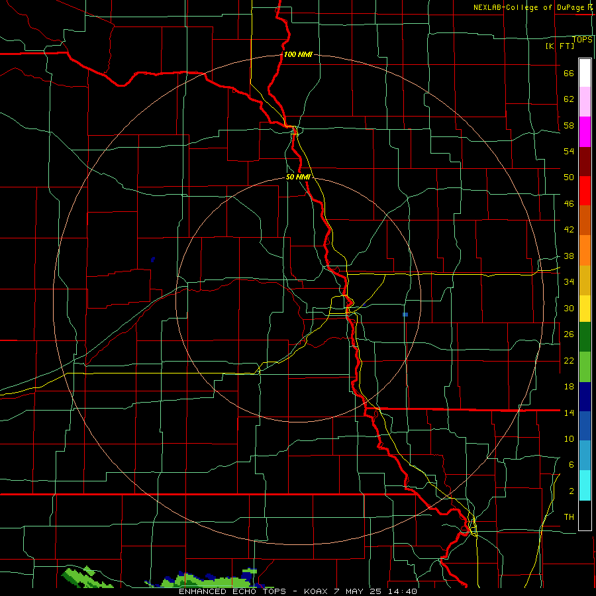Click the "NEXLAB-College of DuPage" credit text
596x596 pixels.
coord(528,7)
